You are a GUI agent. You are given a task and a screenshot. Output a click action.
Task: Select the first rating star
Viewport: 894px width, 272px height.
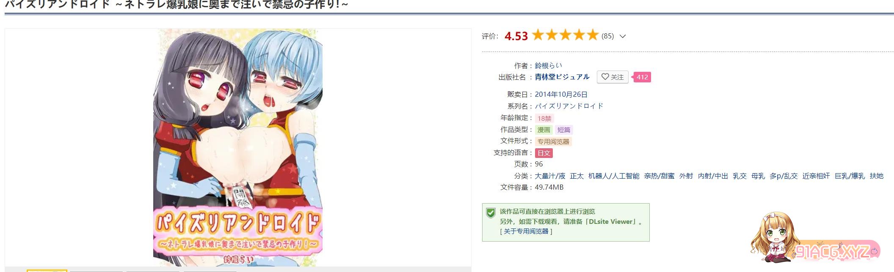tap(538, 35)
